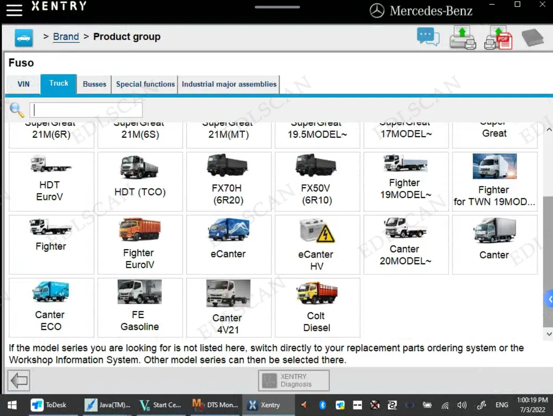
Task: Select the Super Great tile
Action: (495, 135)
